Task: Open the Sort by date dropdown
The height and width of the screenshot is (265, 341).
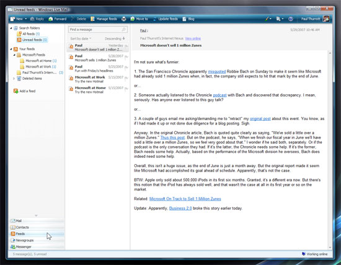Action: (x=81, y=38)
